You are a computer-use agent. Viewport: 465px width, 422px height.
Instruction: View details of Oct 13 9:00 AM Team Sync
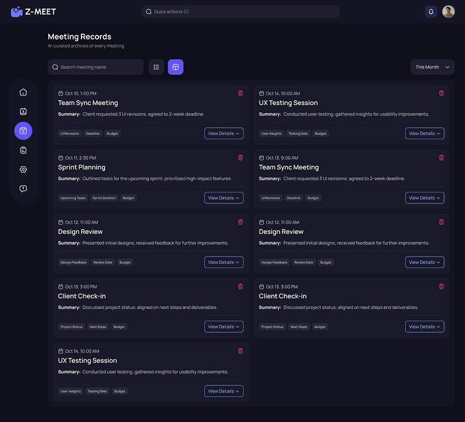(425, 198)
